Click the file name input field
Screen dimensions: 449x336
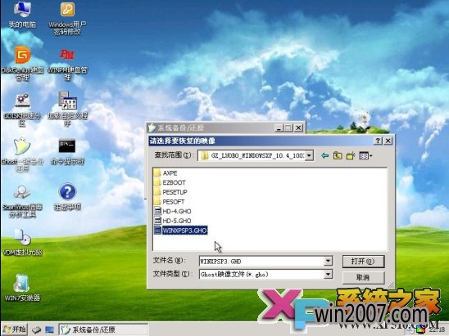262,261
